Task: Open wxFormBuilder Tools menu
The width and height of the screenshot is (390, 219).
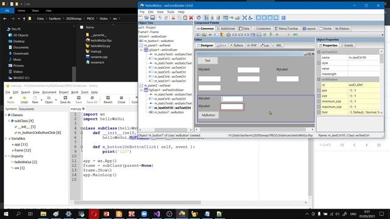Action: pos(171,12)
